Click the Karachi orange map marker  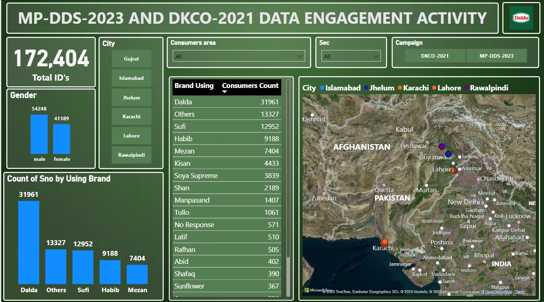coord(385,242)
